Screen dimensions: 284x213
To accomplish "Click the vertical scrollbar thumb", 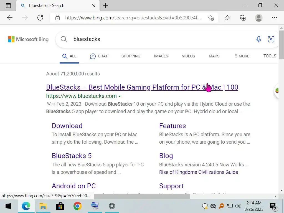I will (281, 45).
